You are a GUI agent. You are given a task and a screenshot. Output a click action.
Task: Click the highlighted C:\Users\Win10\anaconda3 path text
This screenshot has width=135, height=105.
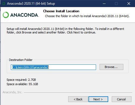31,67
